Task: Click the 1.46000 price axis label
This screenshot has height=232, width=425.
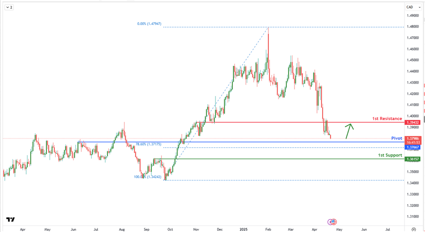Action: pyautogui.click(x=413, y=49)
